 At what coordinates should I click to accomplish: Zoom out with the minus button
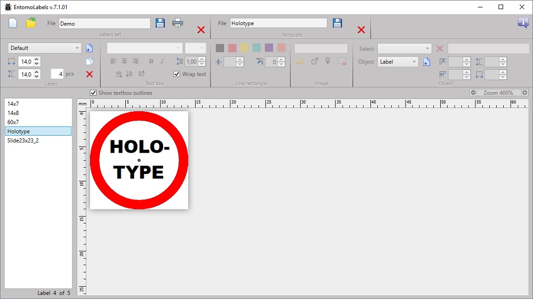click(x=473, y=93)
